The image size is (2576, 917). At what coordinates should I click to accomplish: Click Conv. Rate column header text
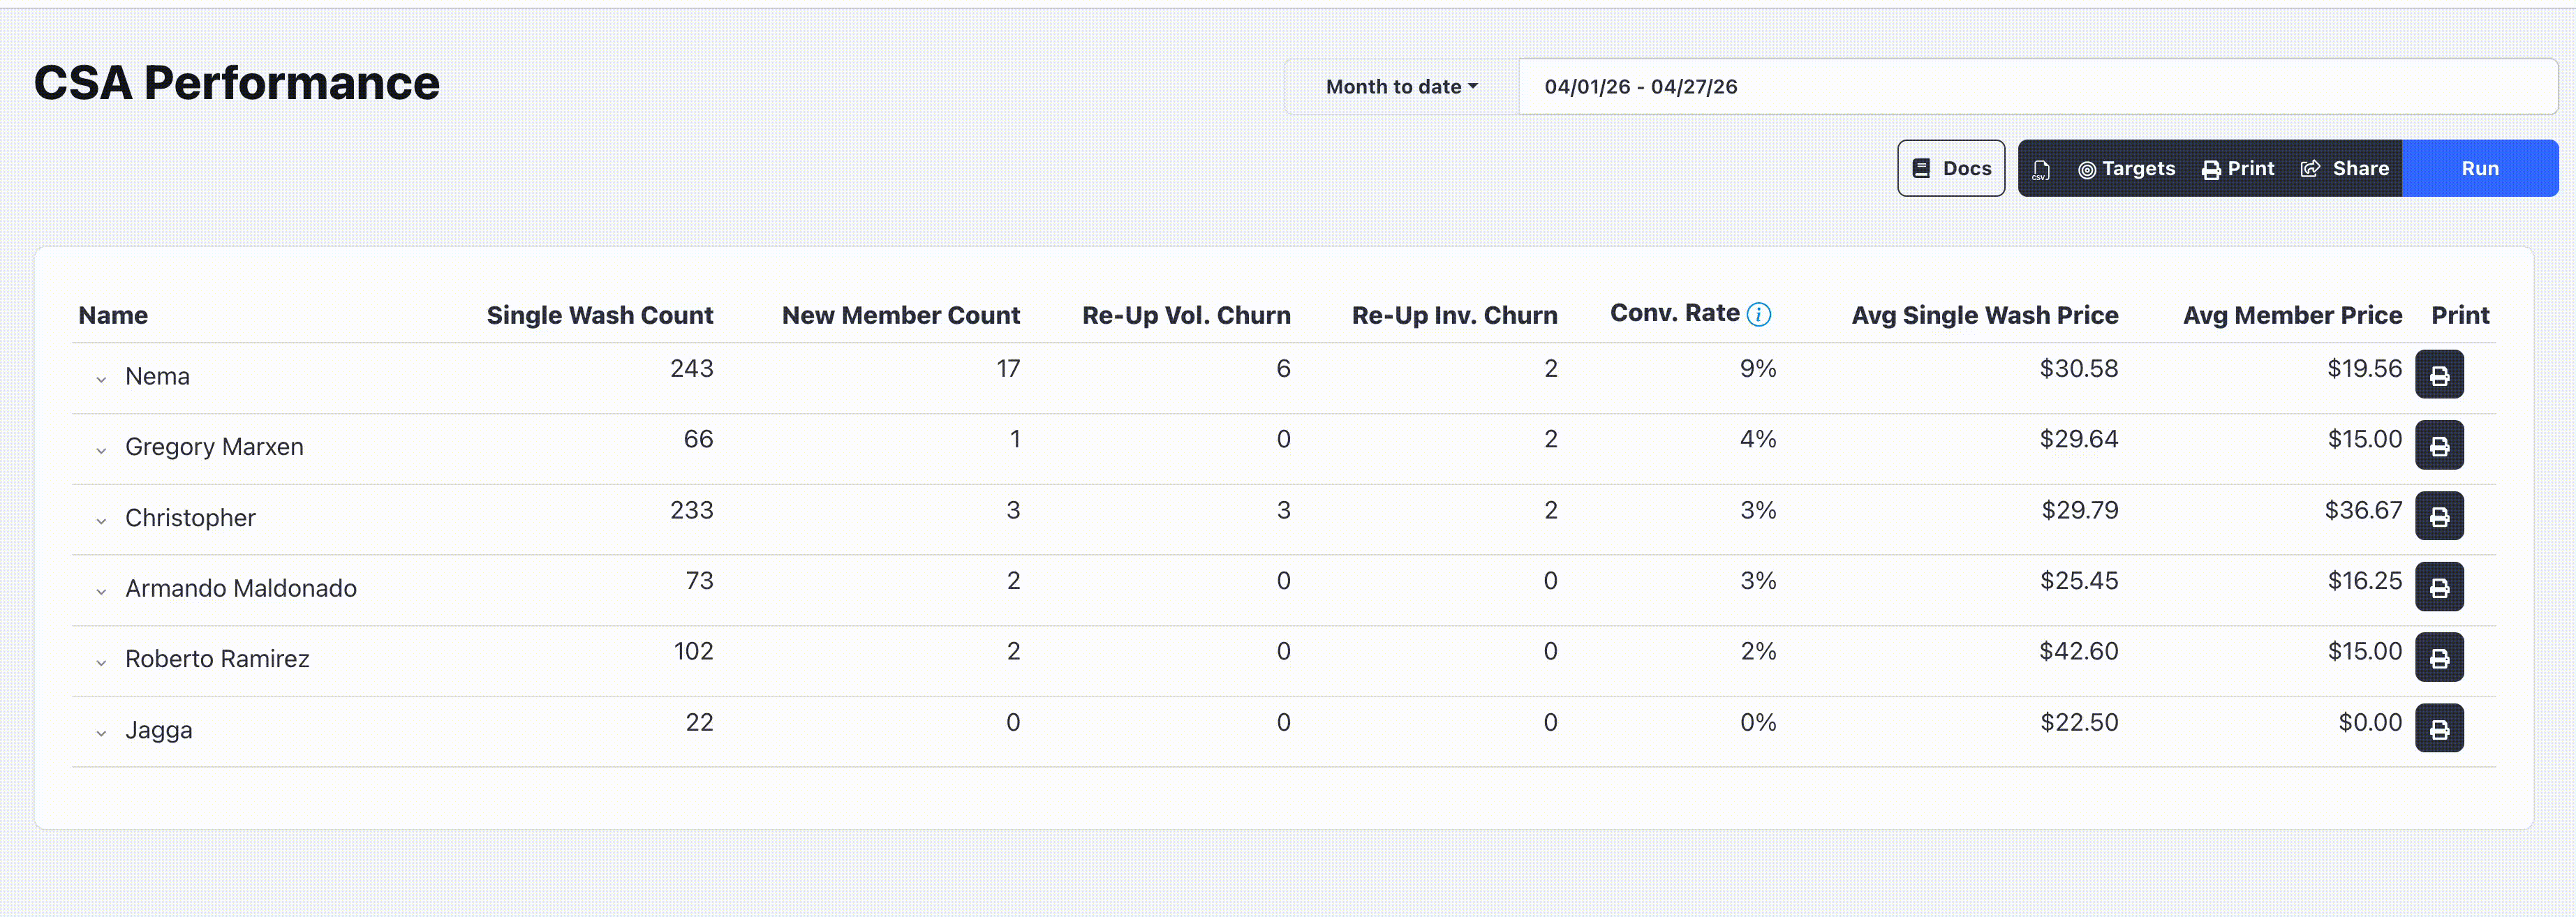point(1675,313)
